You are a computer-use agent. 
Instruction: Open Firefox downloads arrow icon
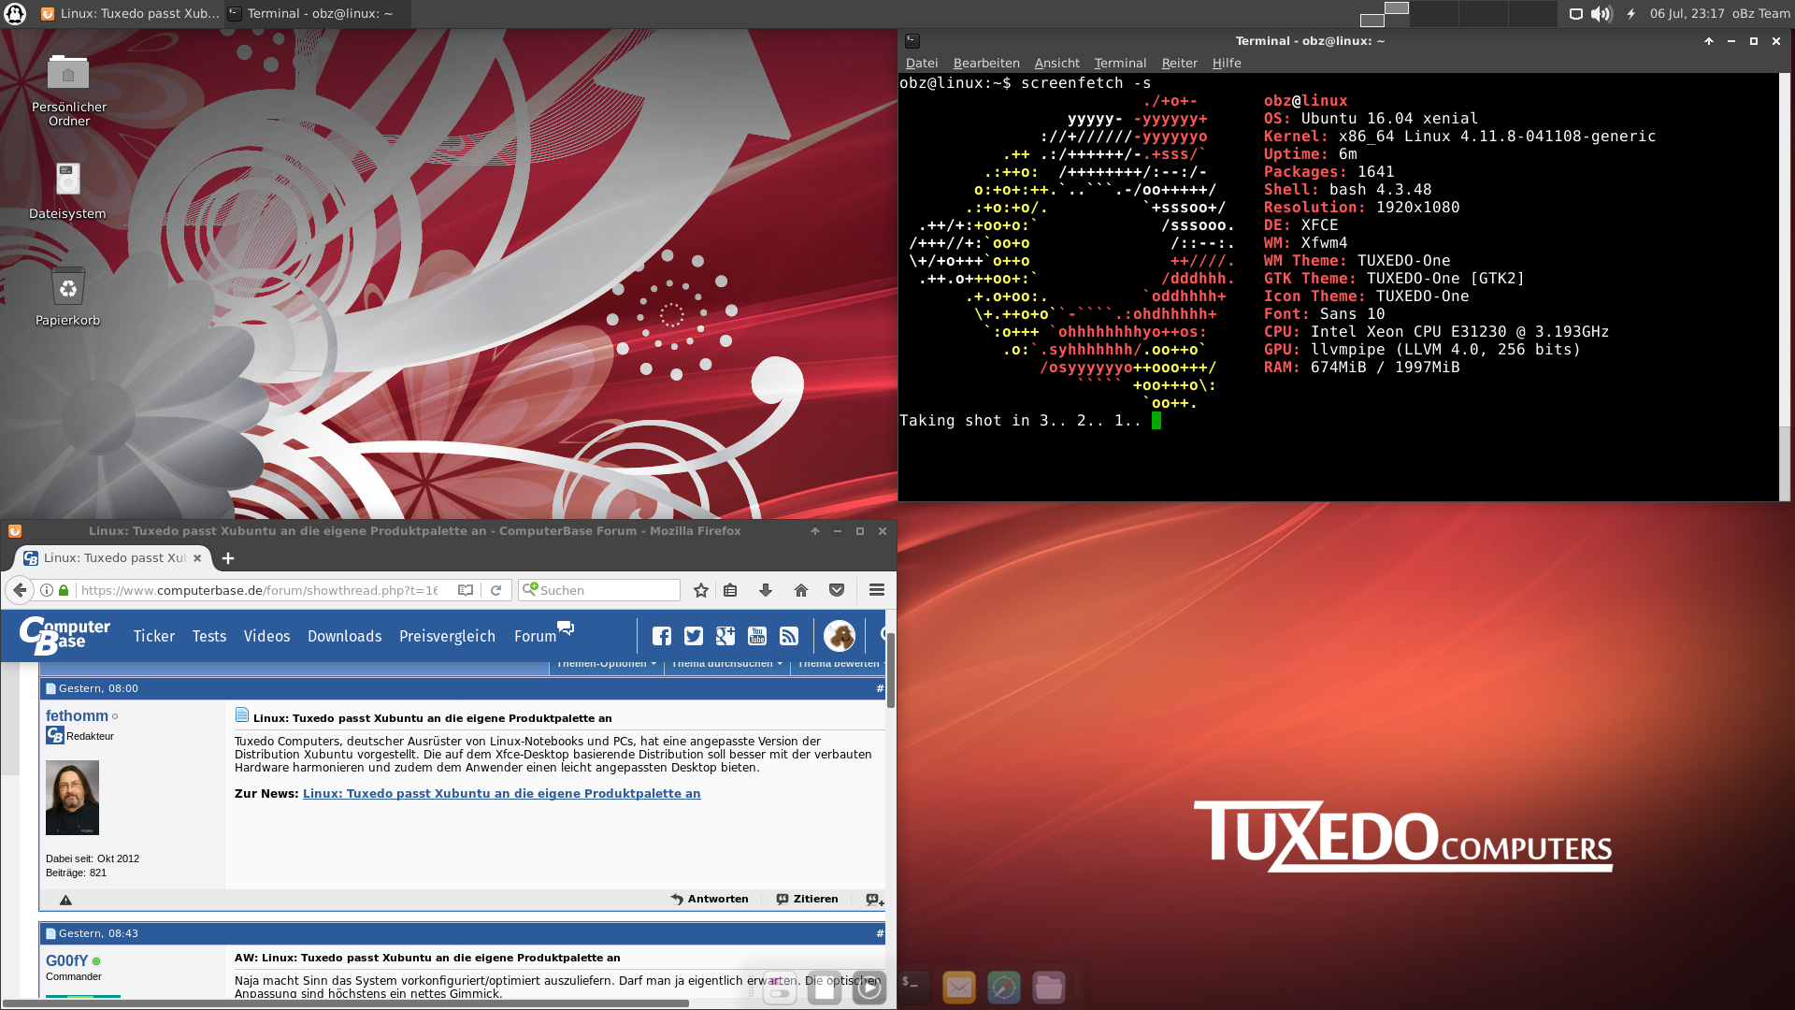766,590
